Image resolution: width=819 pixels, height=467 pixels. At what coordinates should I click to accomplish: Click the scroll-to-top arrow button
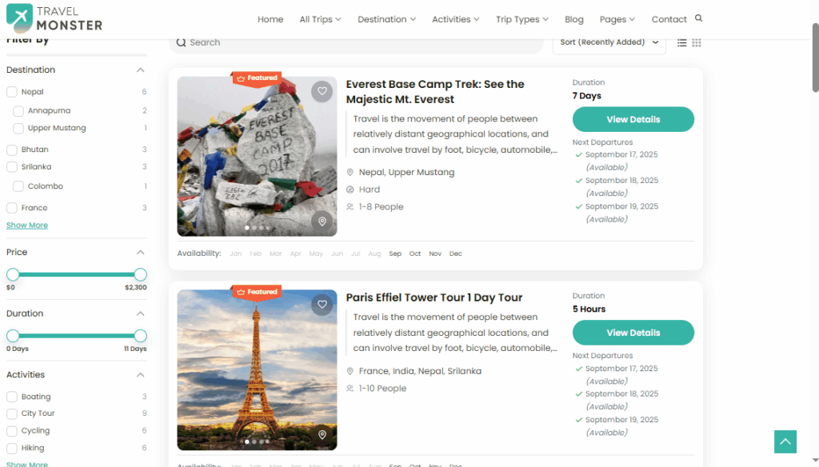[785, 441]
